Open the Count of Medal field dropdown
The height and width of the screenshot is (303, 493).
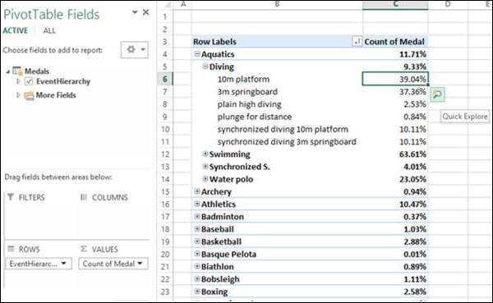tap(140, 264)
